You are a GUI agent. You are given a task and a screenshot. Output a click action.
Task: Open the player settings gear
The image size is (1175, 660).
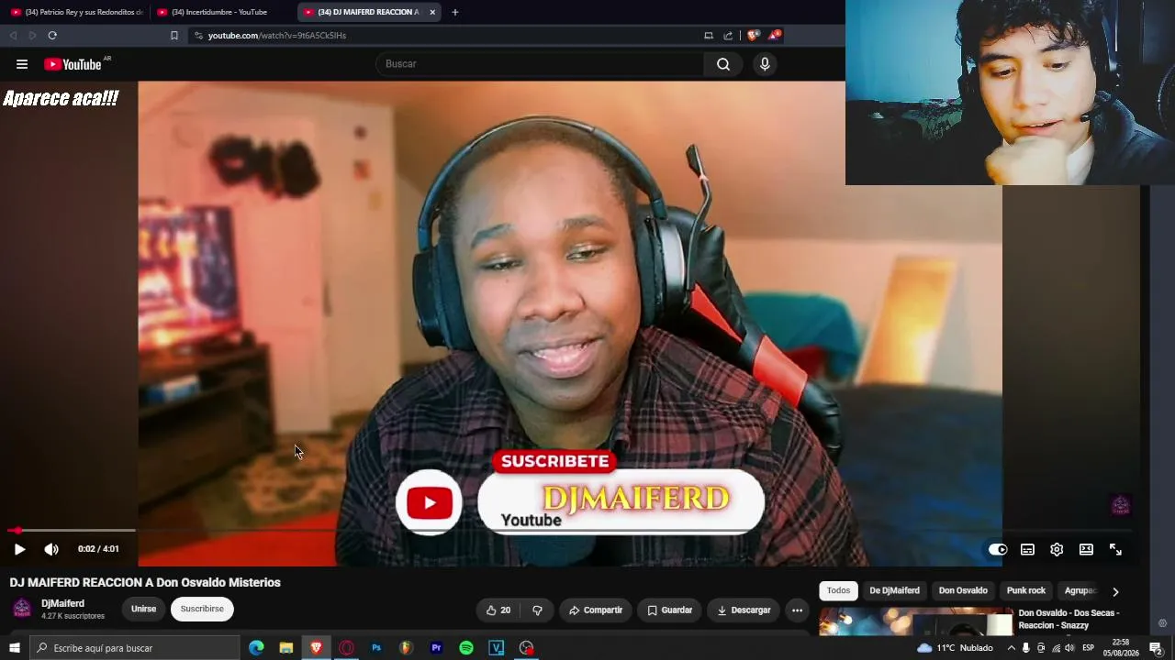1057,549
